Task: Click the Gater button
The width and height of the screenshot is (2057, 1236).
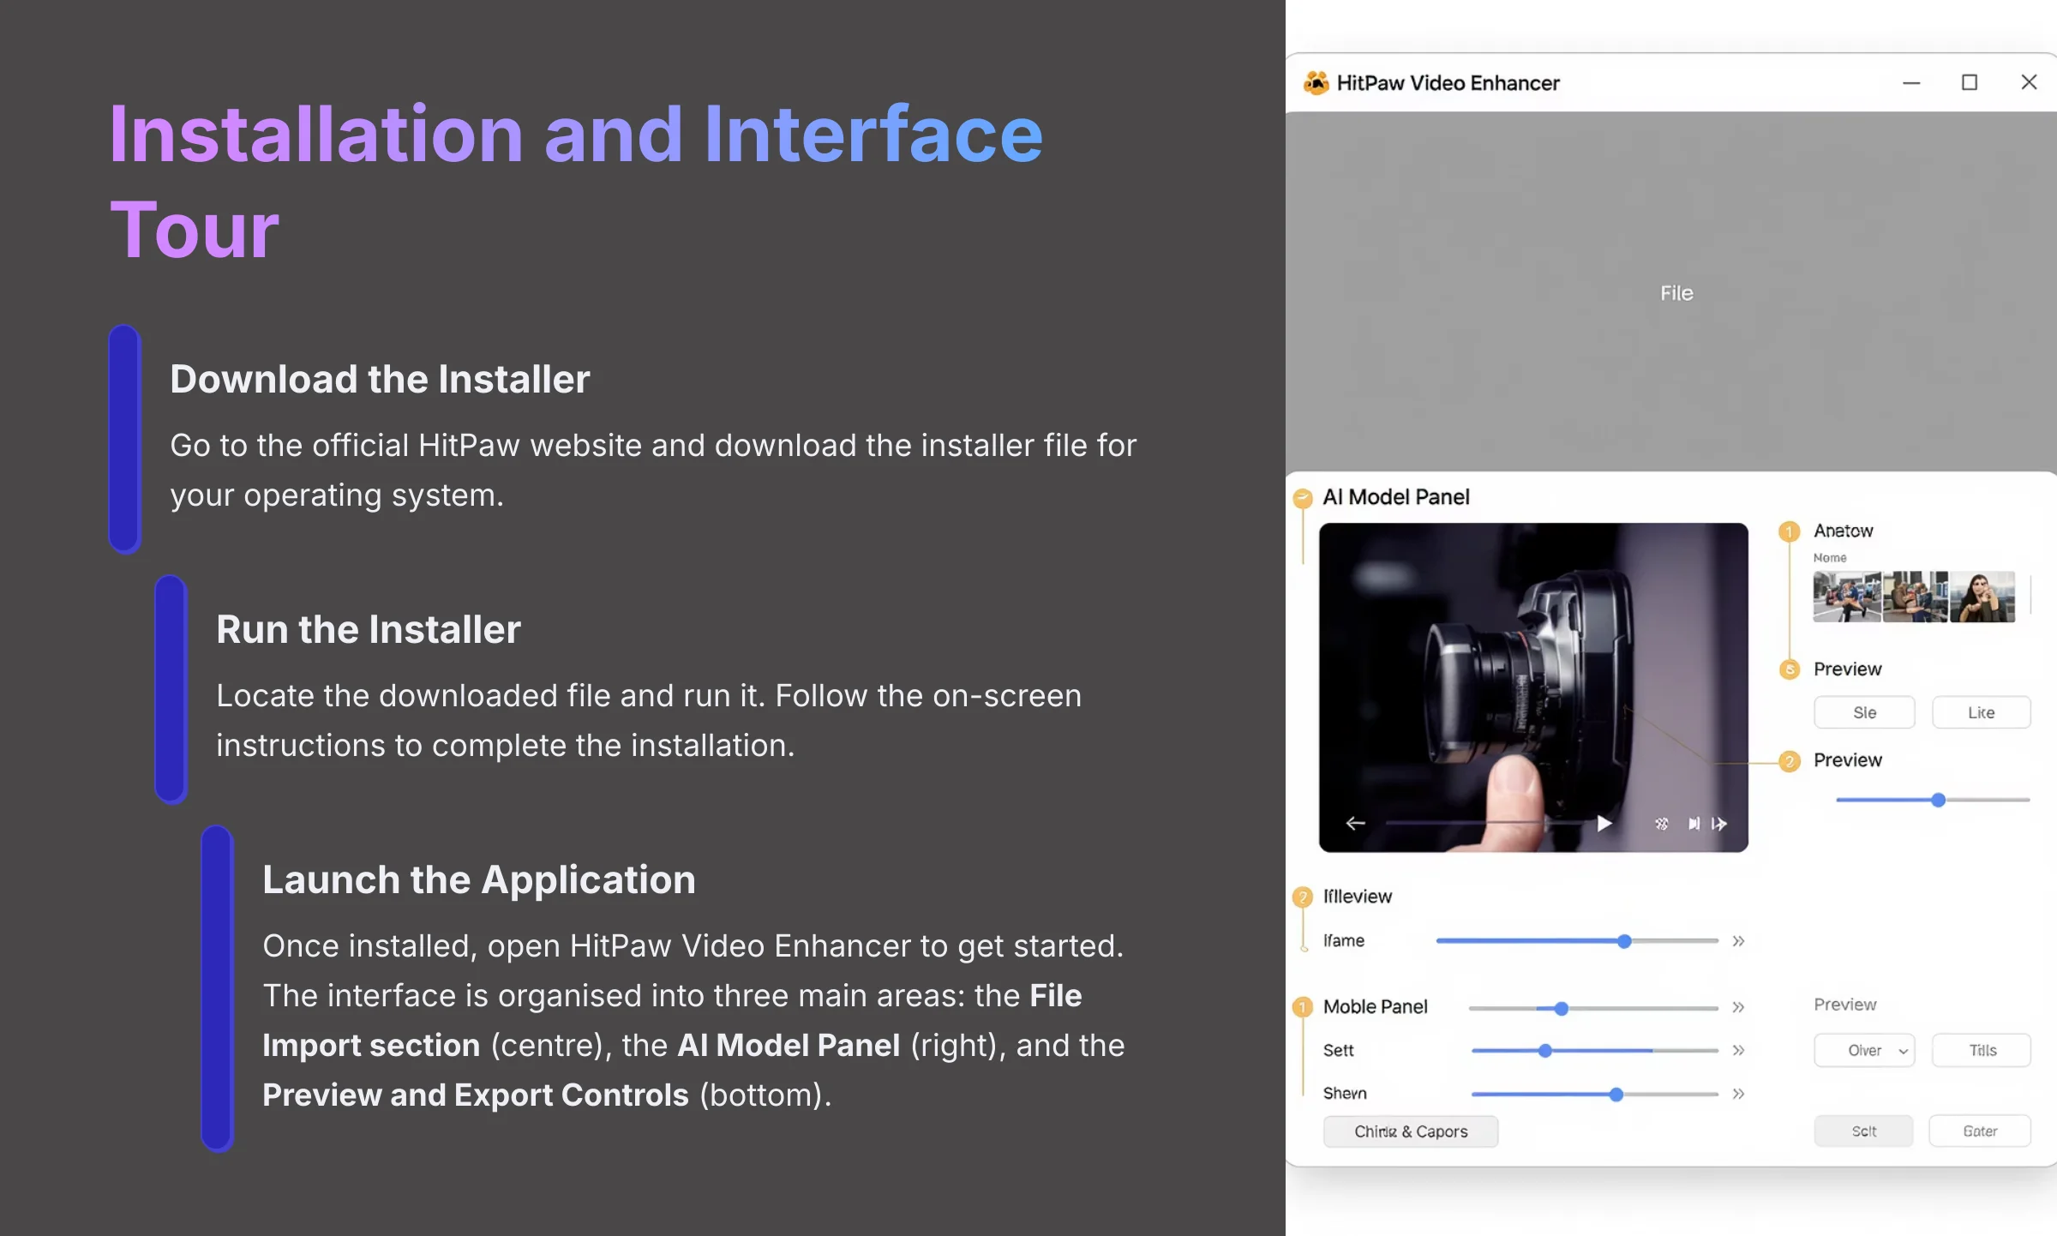Action: (x=1980, y=1131)
